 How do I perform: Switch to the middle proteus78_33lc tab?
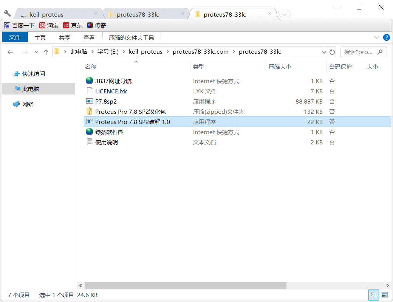pyautogui.click(x=147, y=14)
